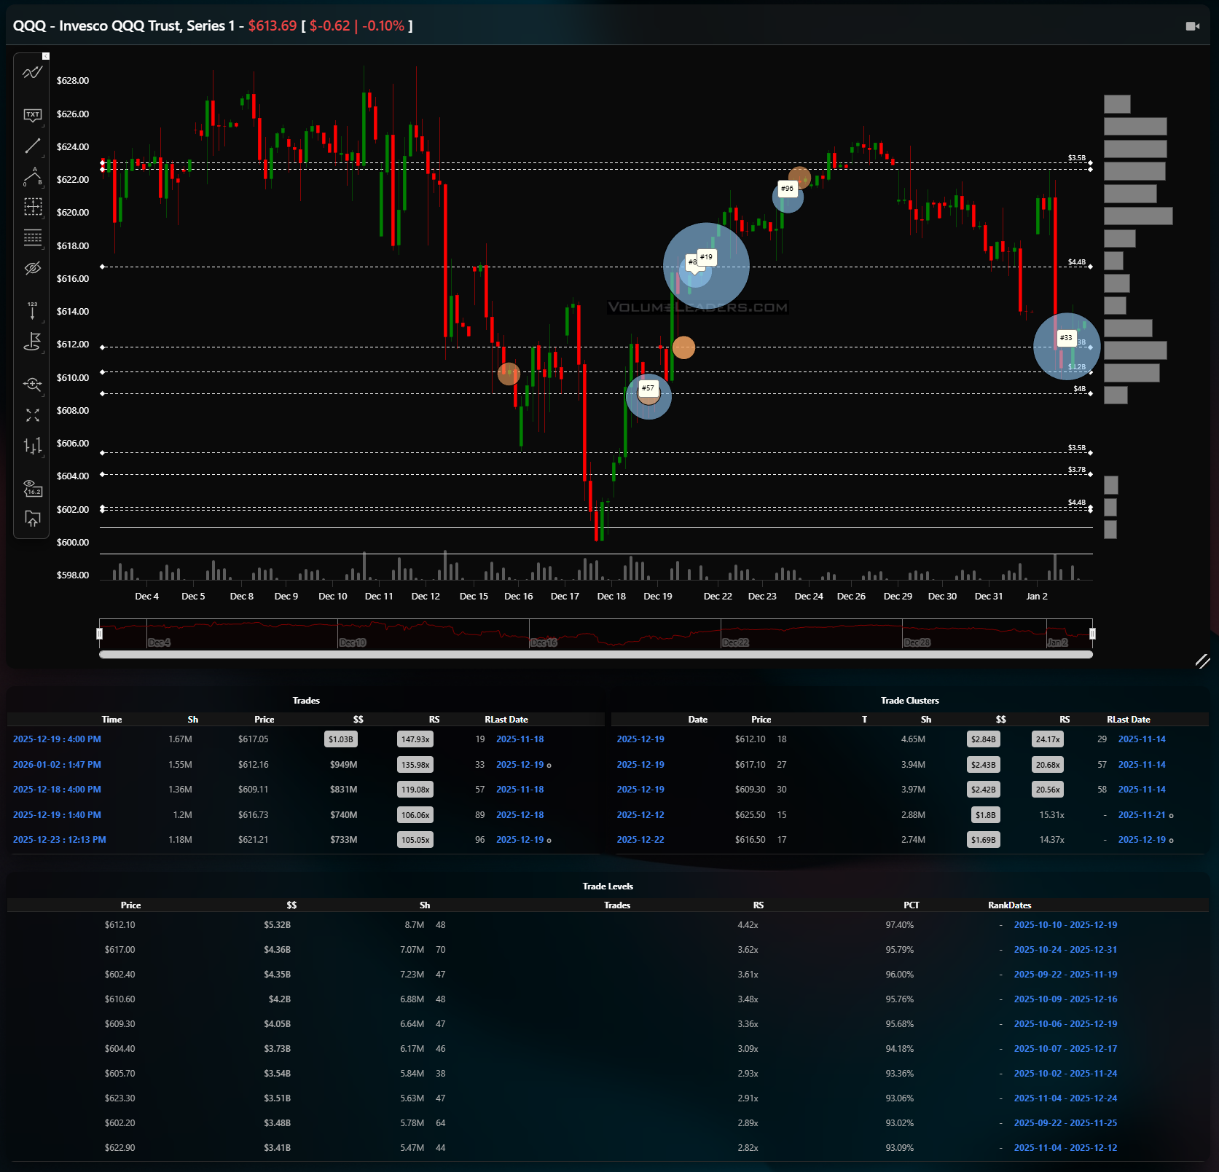Viewport: 1219px width, 1172px height.
Task: Click the 135.98x relative size badge
Action: coord(415,765)
